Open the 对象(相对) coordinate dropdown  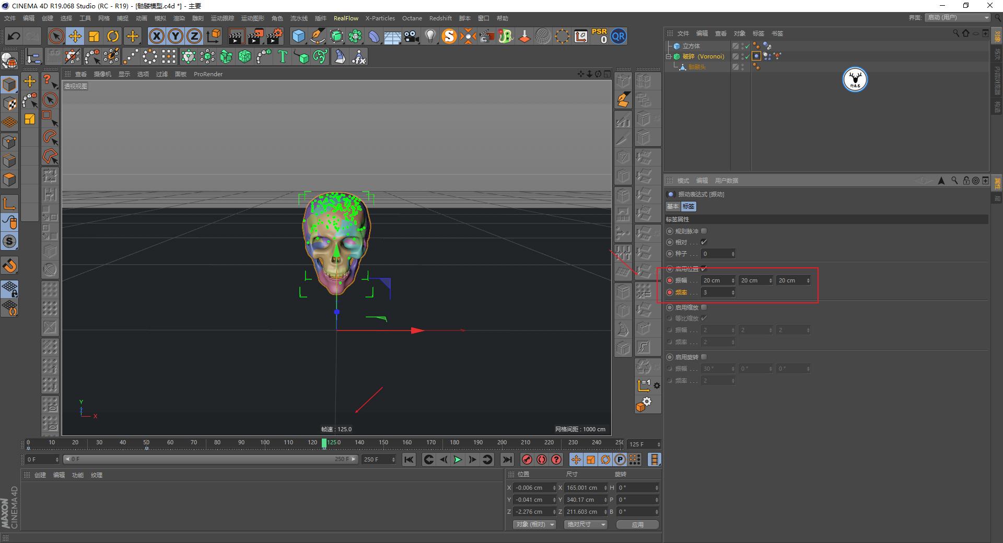(534, 524)
